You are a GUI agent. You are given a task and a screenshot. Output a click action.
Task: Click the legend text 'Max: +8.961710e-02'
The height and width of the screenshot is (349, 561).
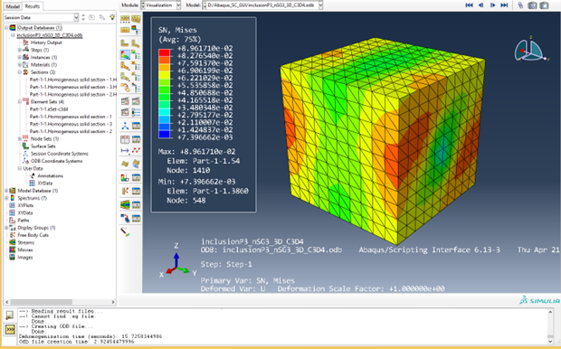[196, 152]
